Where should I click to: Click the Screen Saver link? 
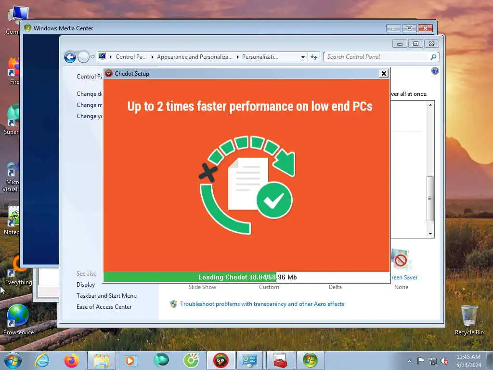coord(404,277)
